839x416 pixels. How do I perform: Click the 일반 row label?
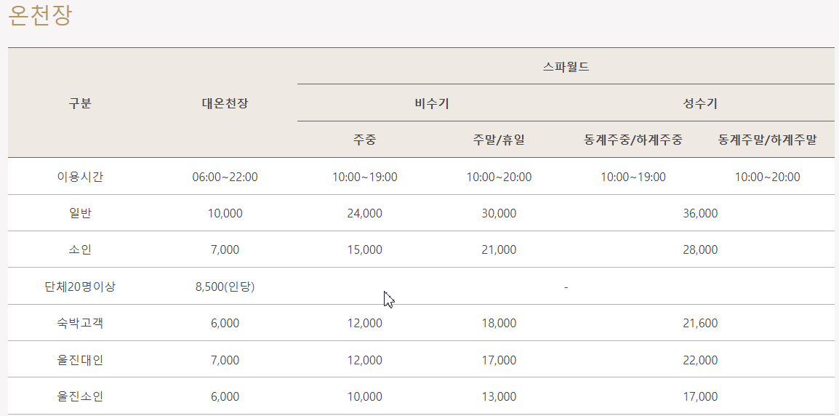coord(80,213)
